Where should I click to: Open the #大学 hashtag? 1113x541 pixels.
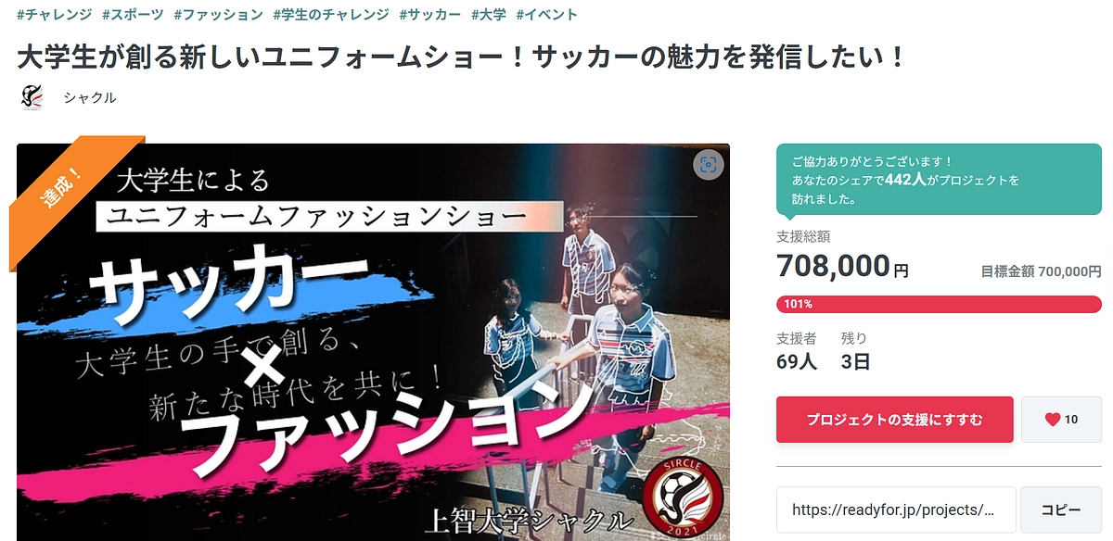489,15
